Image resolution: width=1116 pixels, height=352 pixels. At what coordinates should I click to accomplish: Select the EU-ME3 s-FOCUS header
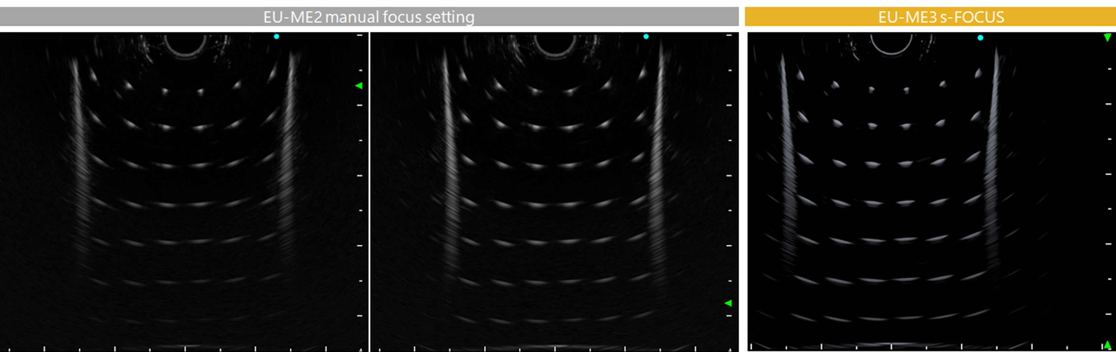pyautogui.click(x=941, y=17)
